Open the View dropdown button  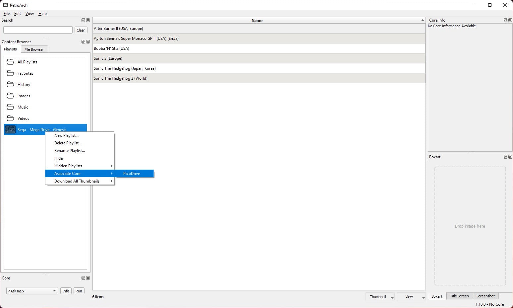(x=411, y=297)
